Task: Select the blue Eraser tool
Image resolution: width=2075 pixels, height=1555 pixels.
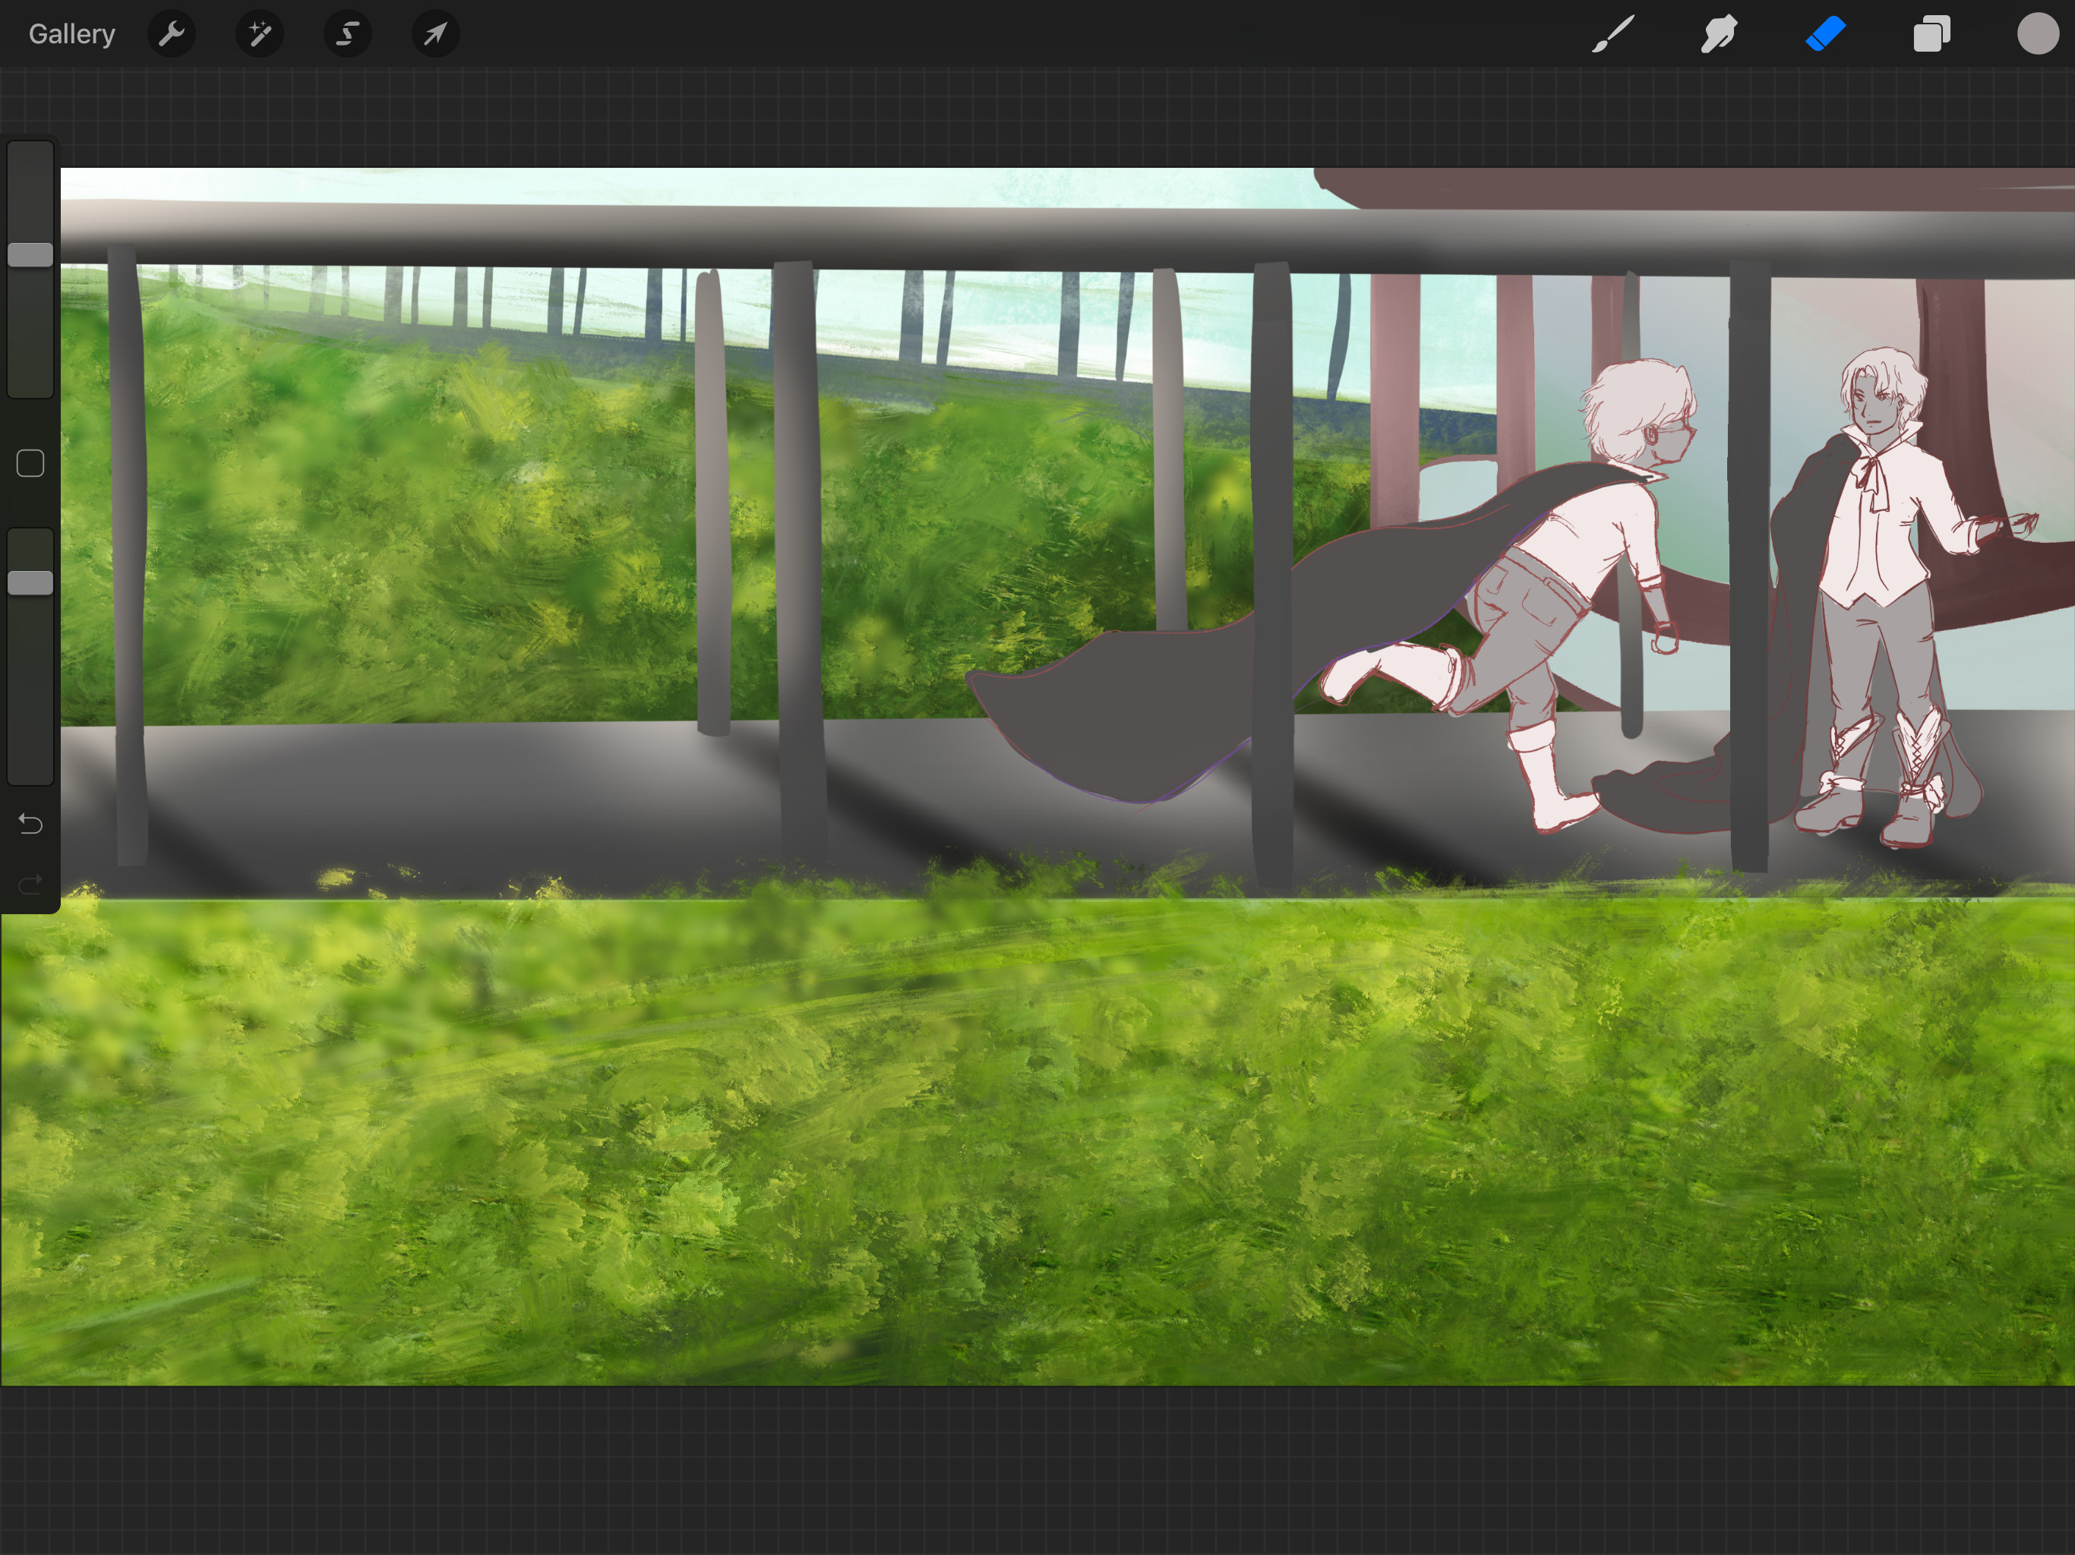Action: 1825,33
